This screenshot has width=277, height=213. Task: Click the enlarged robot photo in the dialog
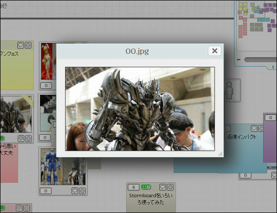[x=140, y=109]
